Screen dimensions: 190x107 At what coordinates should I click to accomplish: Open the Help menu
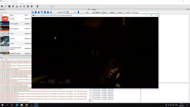pyautogui.click(x=31, y=3)
